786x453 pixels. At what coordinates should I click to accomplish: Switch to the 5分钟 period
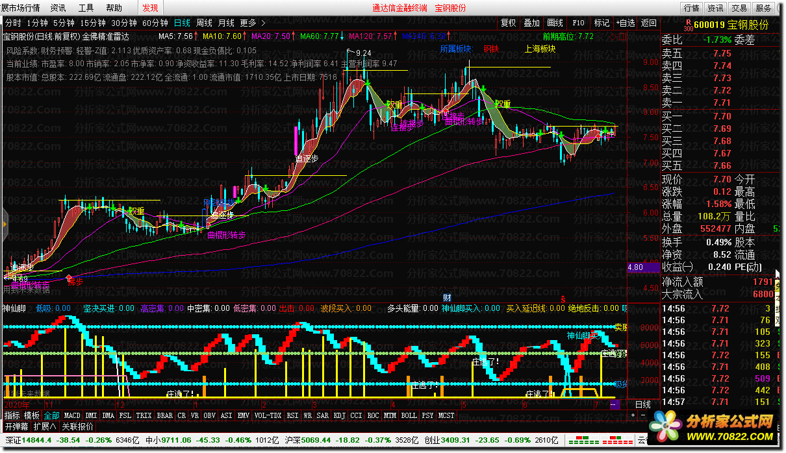tap(64, 23)
